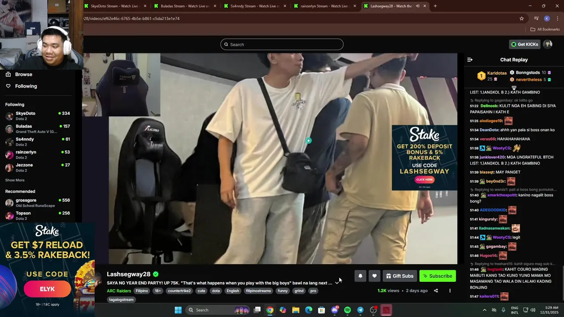Switch to SkyeDoto Stream tab
This screenshot has height=317, width=564.
[x=115, y=6]
